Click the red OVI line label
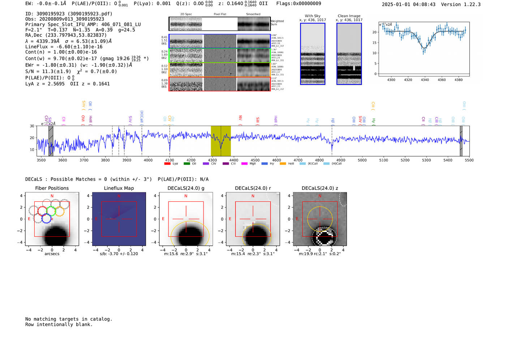 pos(83,120)
